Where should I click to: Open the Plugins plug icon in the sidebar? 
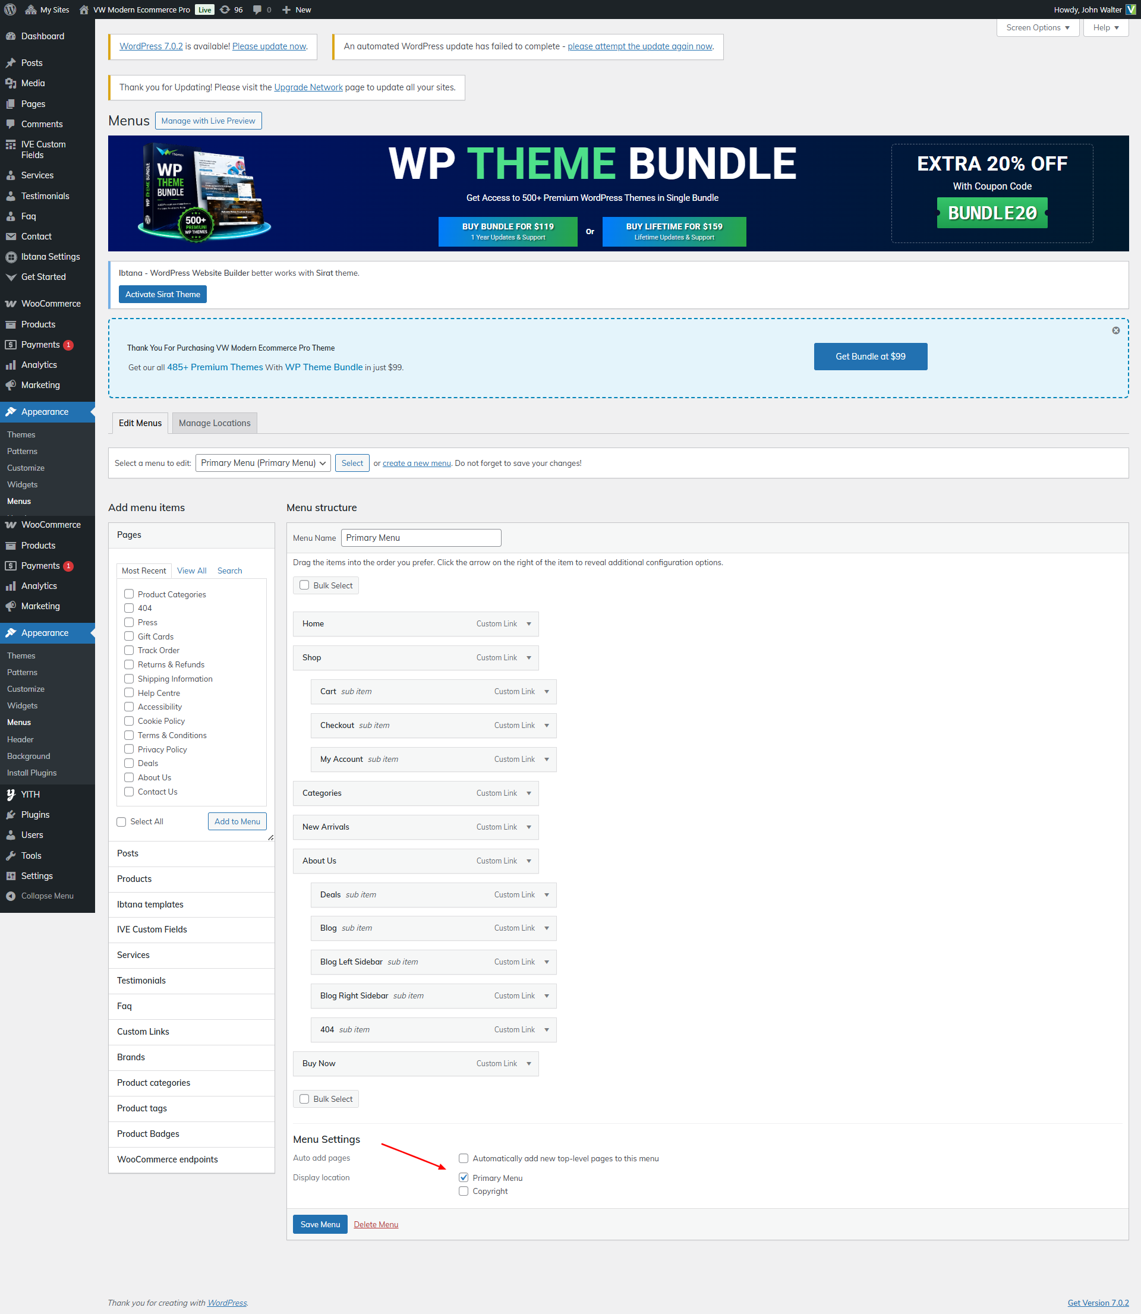point(11,815)
